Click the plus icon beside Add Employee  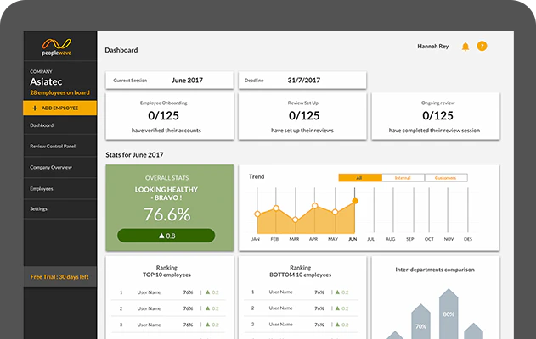(35, 108)
